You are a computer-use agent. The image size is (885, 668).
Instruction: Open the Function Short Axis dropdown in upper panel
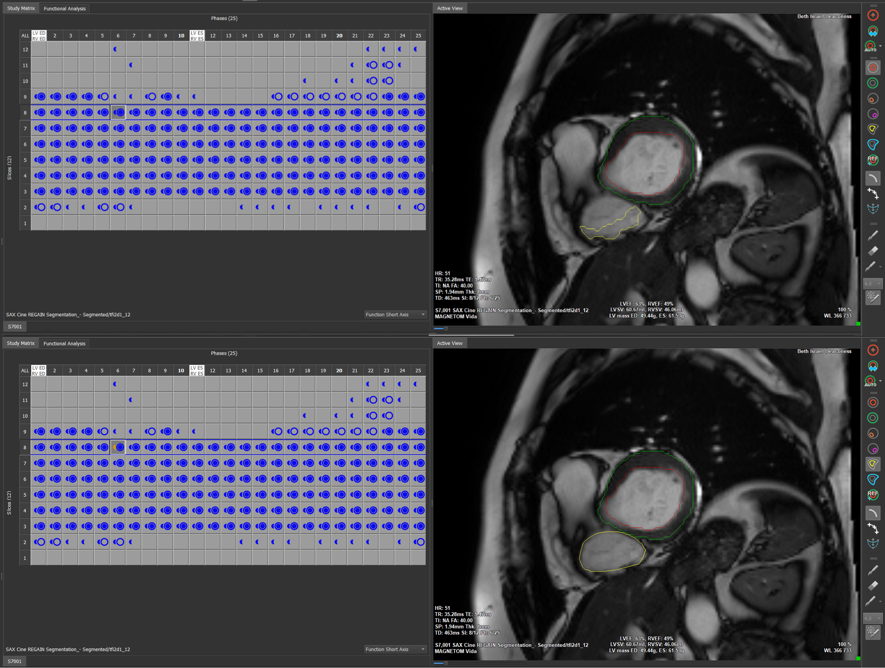tap(395, 315)
